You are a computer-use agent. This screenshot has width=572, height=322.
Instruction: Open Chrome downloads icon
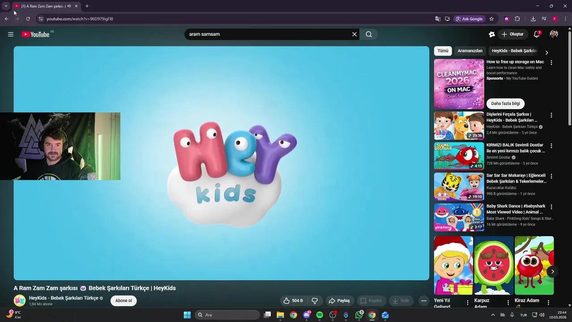pyautogui.click(x=533, y=19)
